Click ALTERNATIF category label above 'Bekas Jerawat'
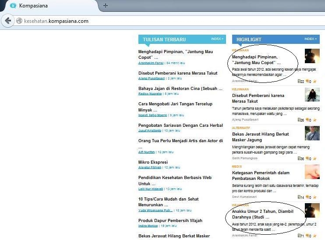This screenshot has height=240, width=325. coord(241,128)
